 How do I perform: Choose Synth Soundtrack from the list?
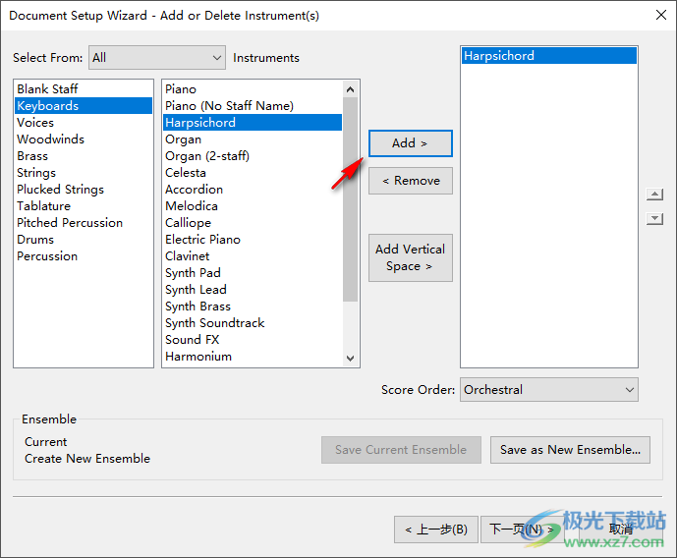point(214,323)
